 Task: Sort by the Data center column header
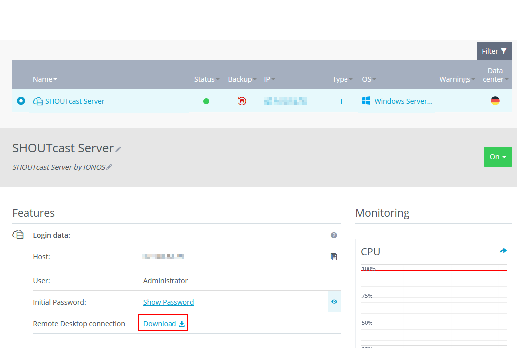tap(495, 75)
